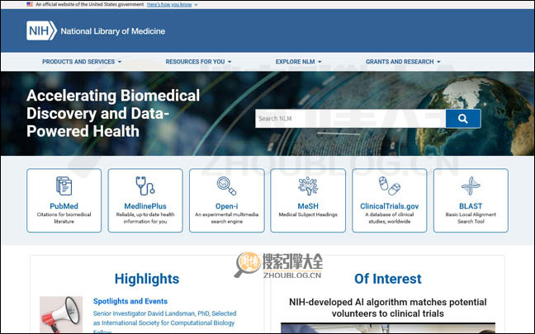Click 'A database of clinical studies' text
535x334 pixels.
point(390,218)
